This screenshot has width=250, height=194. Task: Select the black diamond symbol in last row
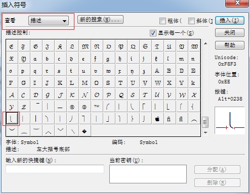[x=85, y=131]
